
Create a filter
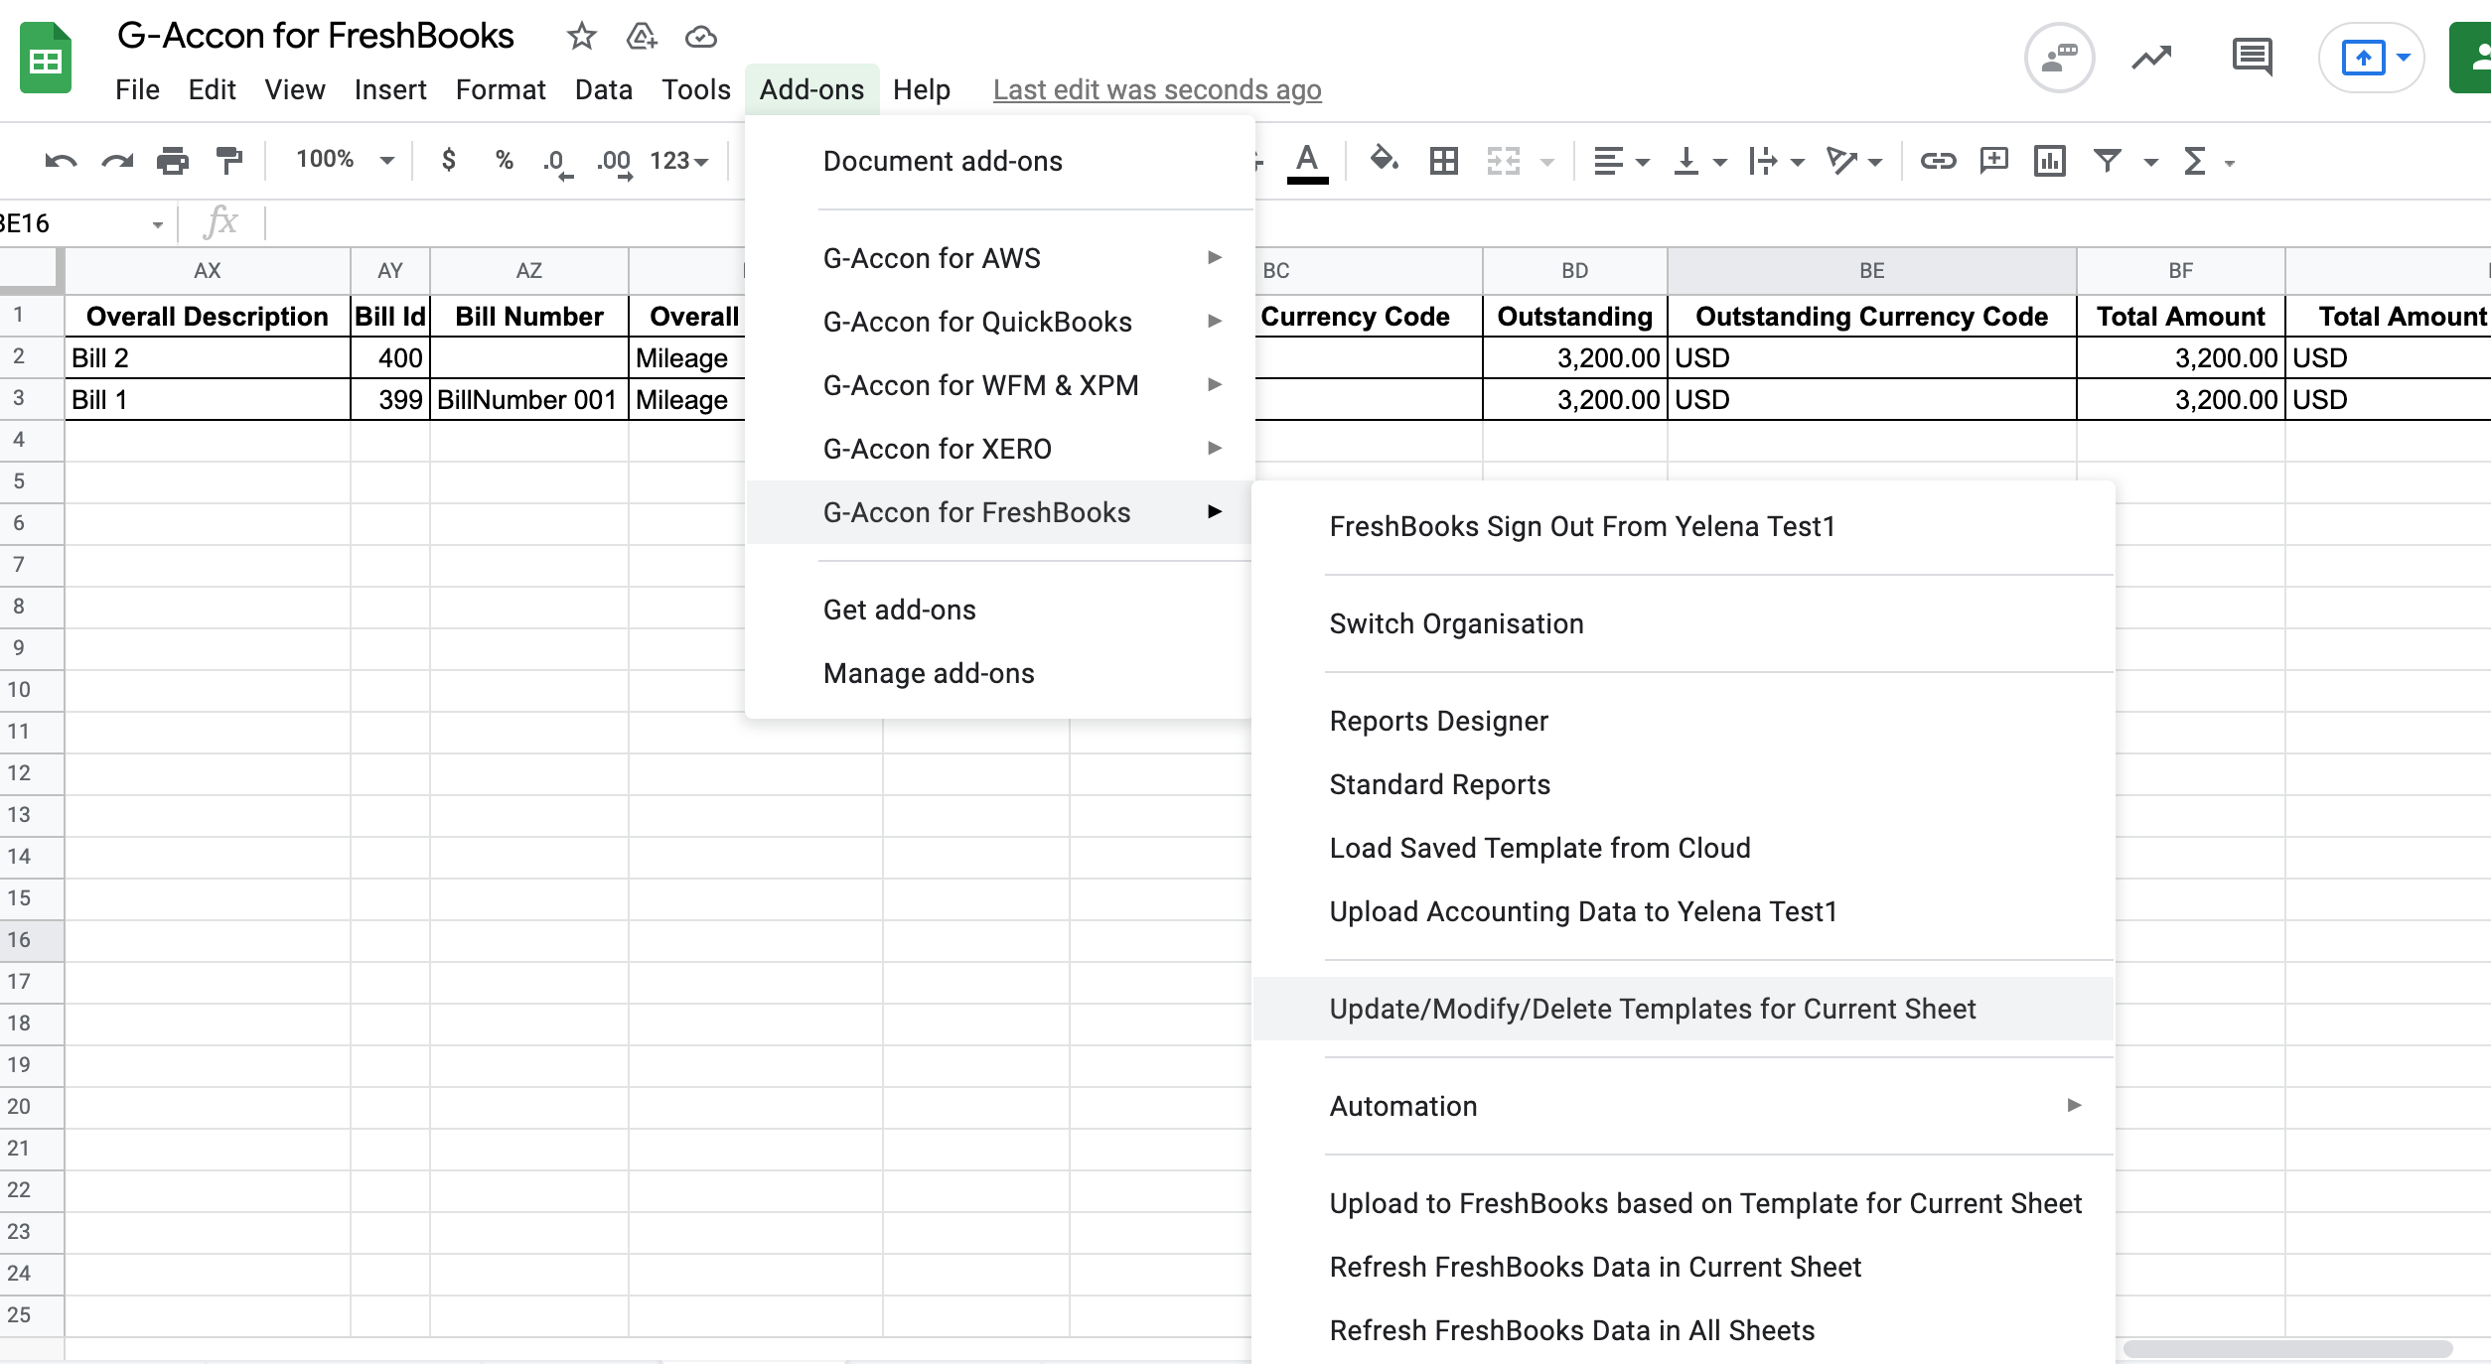(x=2108, y=161)
